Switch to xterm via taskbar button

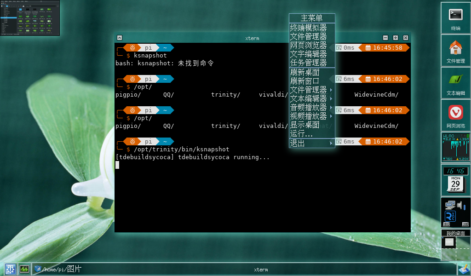pyautogui.click(x=260, y=270)
